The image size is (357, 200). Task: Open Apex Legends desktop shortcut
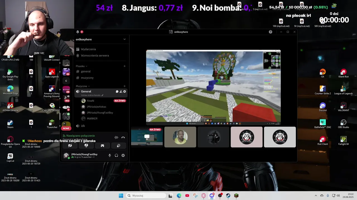52,73
